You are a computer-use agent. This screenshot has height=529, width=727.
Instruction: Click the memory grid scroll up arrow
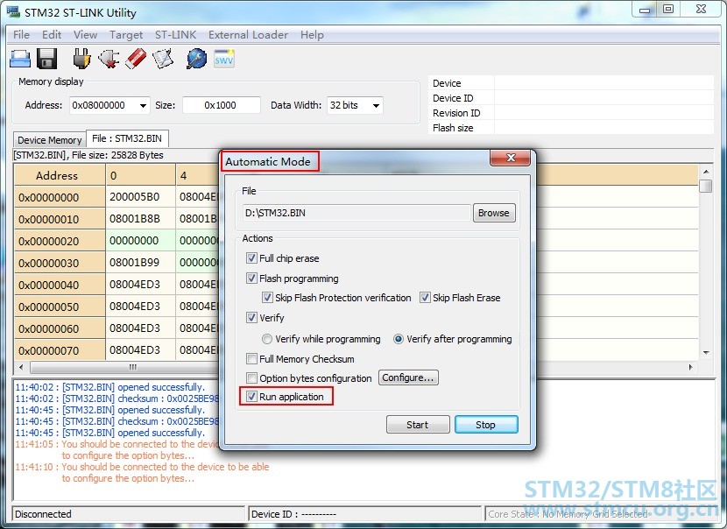[x=706, y=172]
